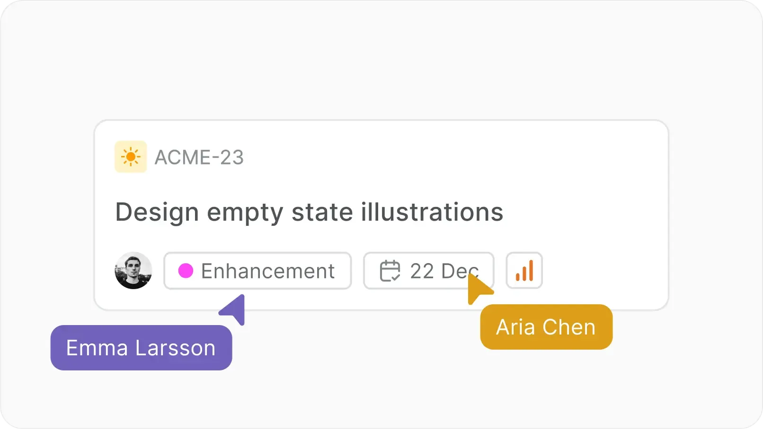
Task: Click the Aria Chen name tag
Action: (x=546, y=327)
